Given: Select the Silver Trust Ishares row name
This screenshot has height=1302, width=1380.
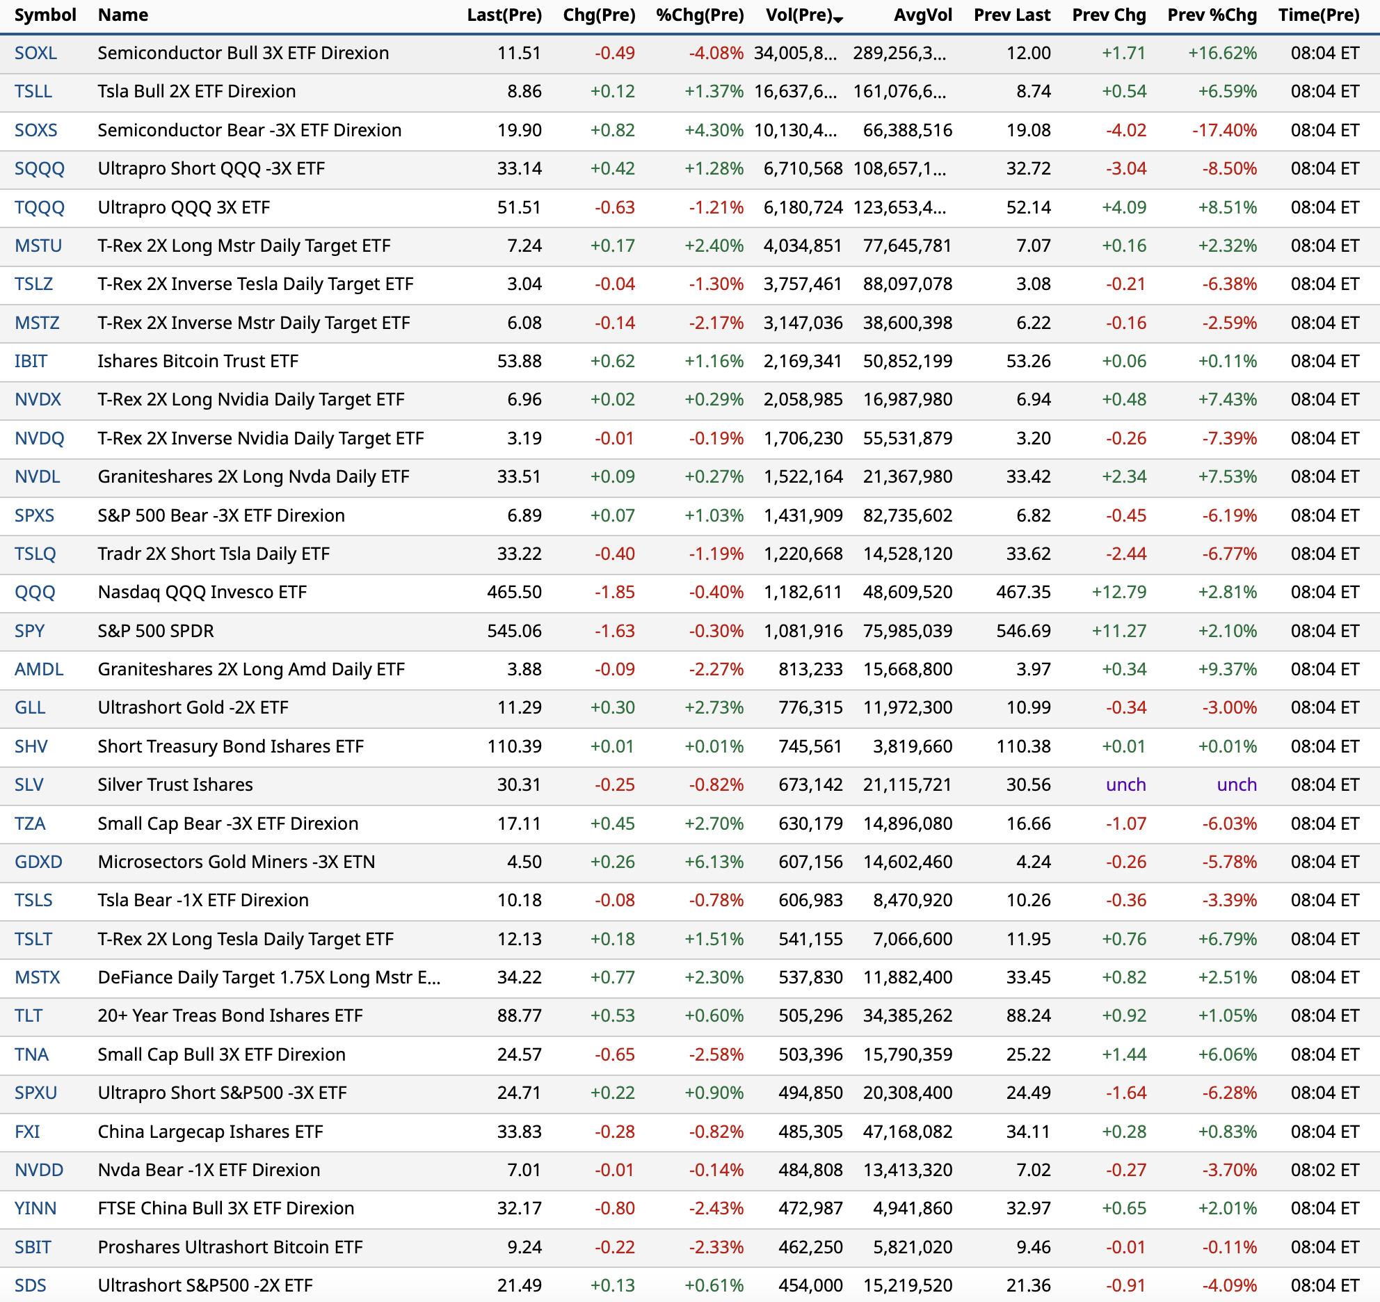Looking at the screenshot, I should point(175,785).
